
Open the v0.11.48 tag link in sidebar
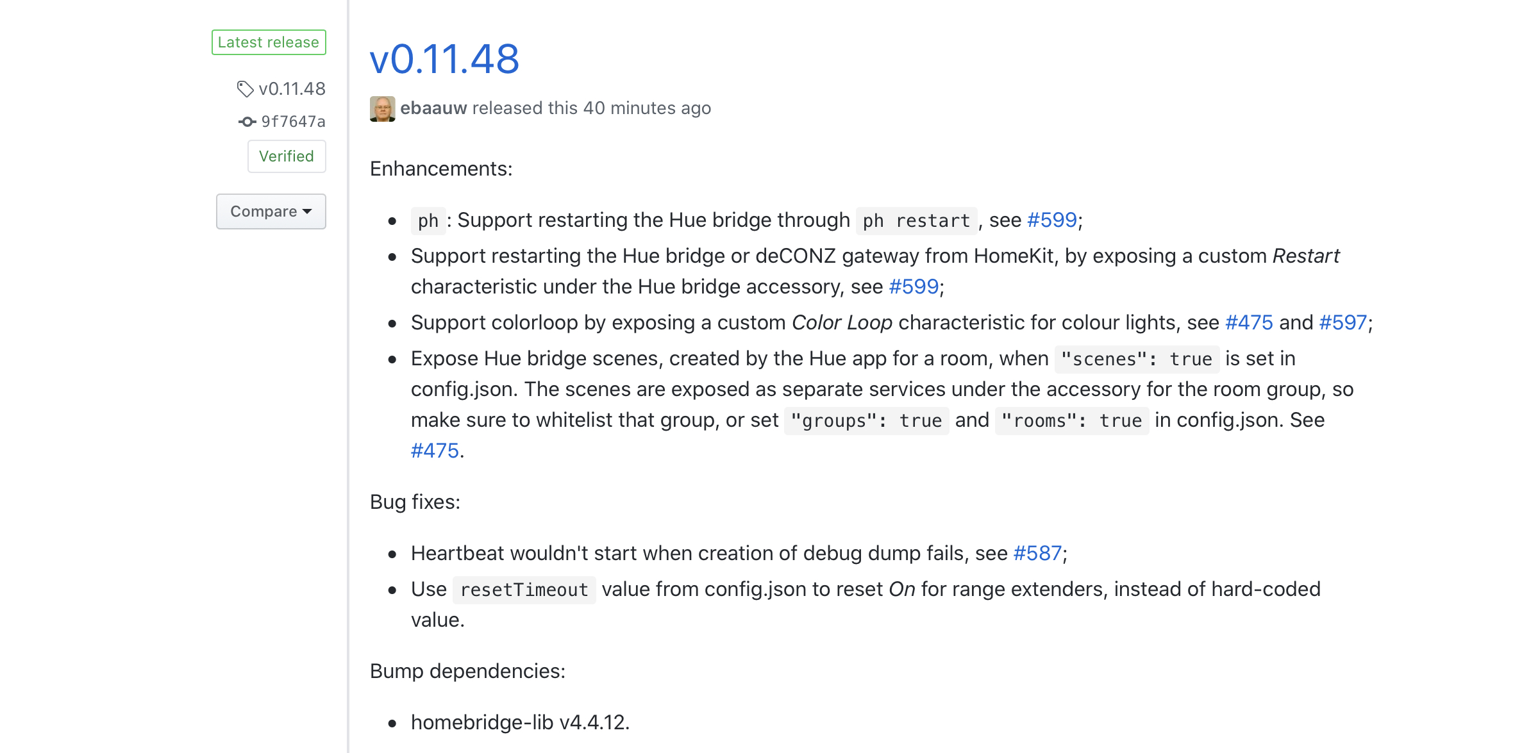292,88
